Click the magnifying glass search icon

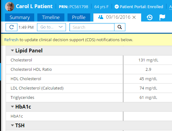coord(120,27)
